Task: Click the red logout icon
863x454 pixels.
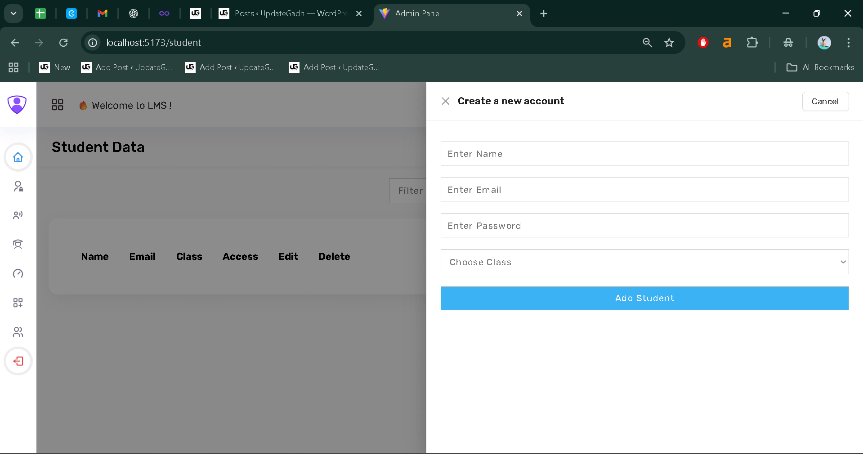Action: click(x=18, y=361)
